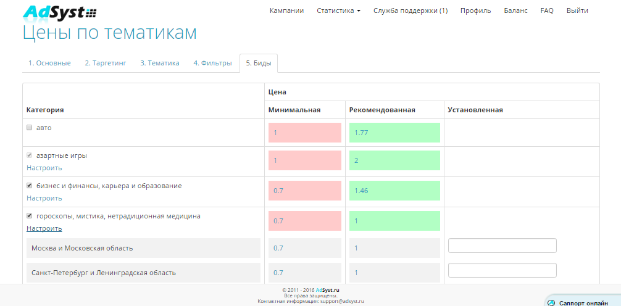Image resolution: width=621 pixels, height=306 pixels.
Task: Collapse Настроить under гороскопы, мистика
Action: (x=44, y=228)
